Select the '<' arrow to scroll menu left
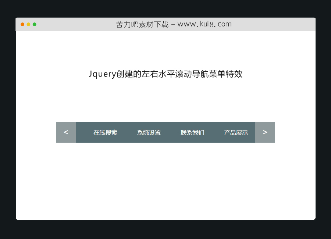Image resolution: width=331 pixels, height=239 pixels. (66, 132)
